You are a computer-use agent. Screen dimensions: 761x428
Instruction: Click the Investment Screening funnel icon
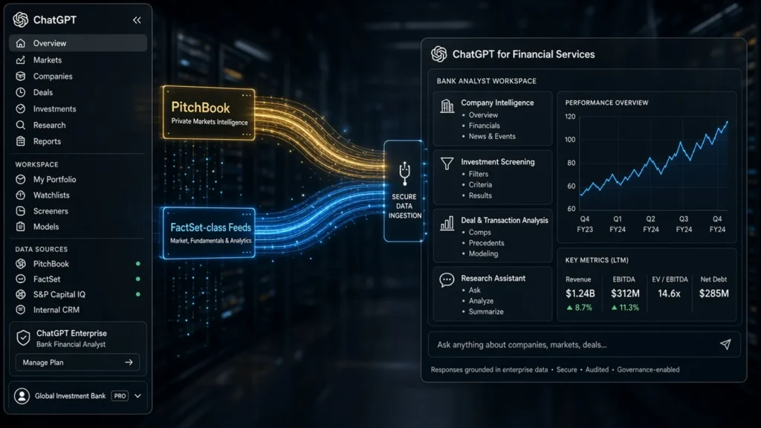click(447, 163)
